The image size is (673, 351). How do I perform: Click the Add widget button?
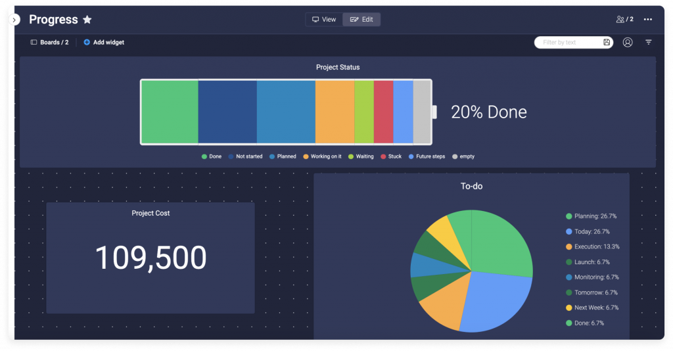click(104, 42)
